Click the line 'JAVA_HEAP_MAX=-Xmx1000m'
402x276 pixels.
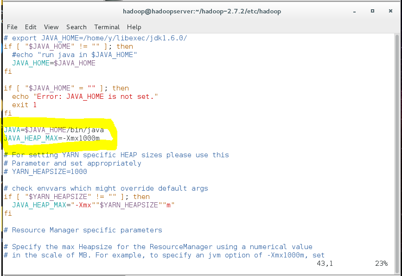coord(52,138)
